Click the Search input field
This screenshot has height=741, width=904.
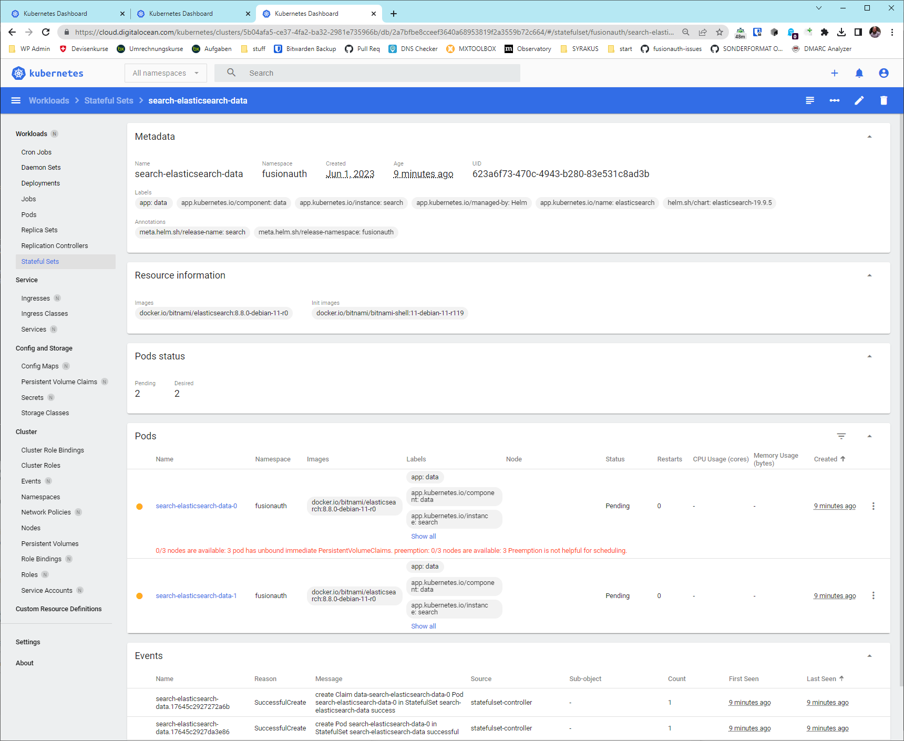(x=368, y=73)
